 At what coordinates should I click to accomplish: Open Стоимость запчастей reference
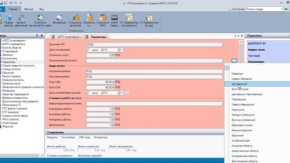75,20
